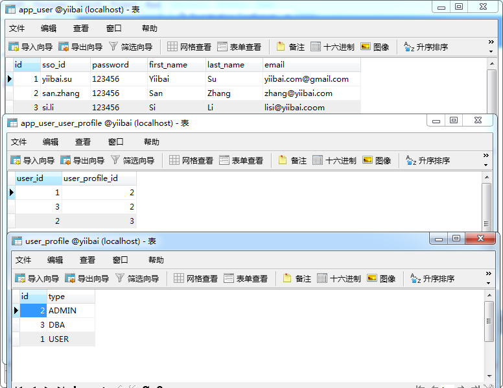The height and width of the screenshot is (388, 503).
Task: Select the ADMIN type cell
Action: click(71, 311)
